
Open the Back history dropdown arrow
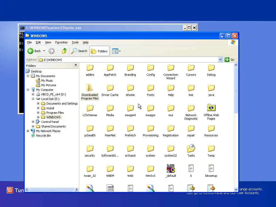(x=44, y=51)
